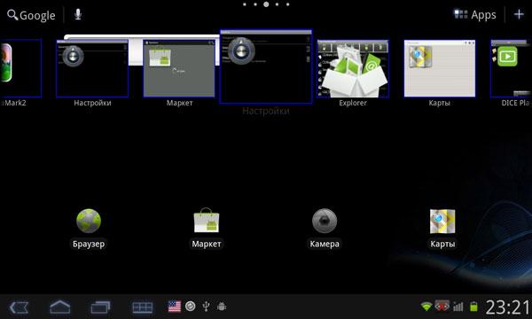The image size is (532, 319).
Task: Open the recent apps button
Action: (100, 307)
